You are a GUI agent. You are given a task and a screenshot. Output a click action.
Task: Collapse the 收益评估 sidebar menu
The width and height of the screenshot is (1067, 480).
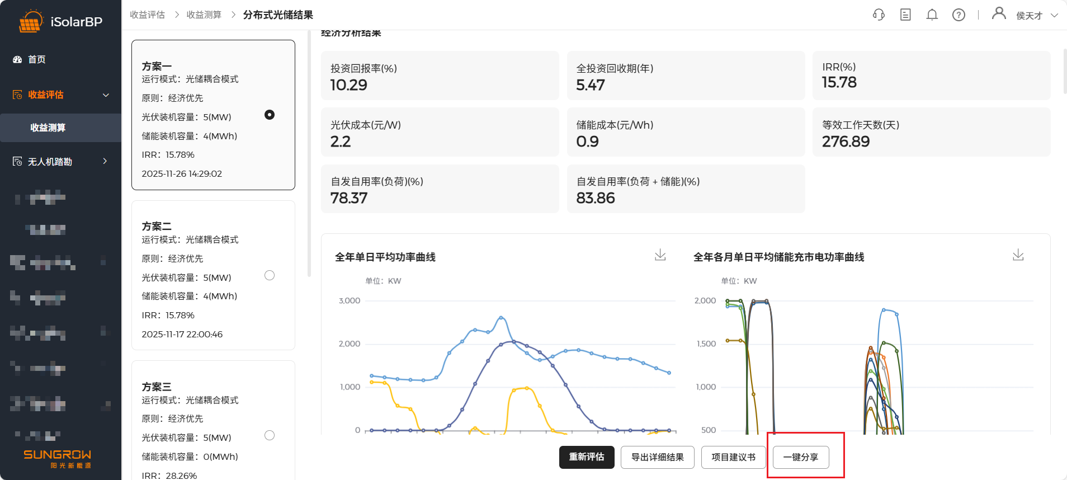[106, 95]
